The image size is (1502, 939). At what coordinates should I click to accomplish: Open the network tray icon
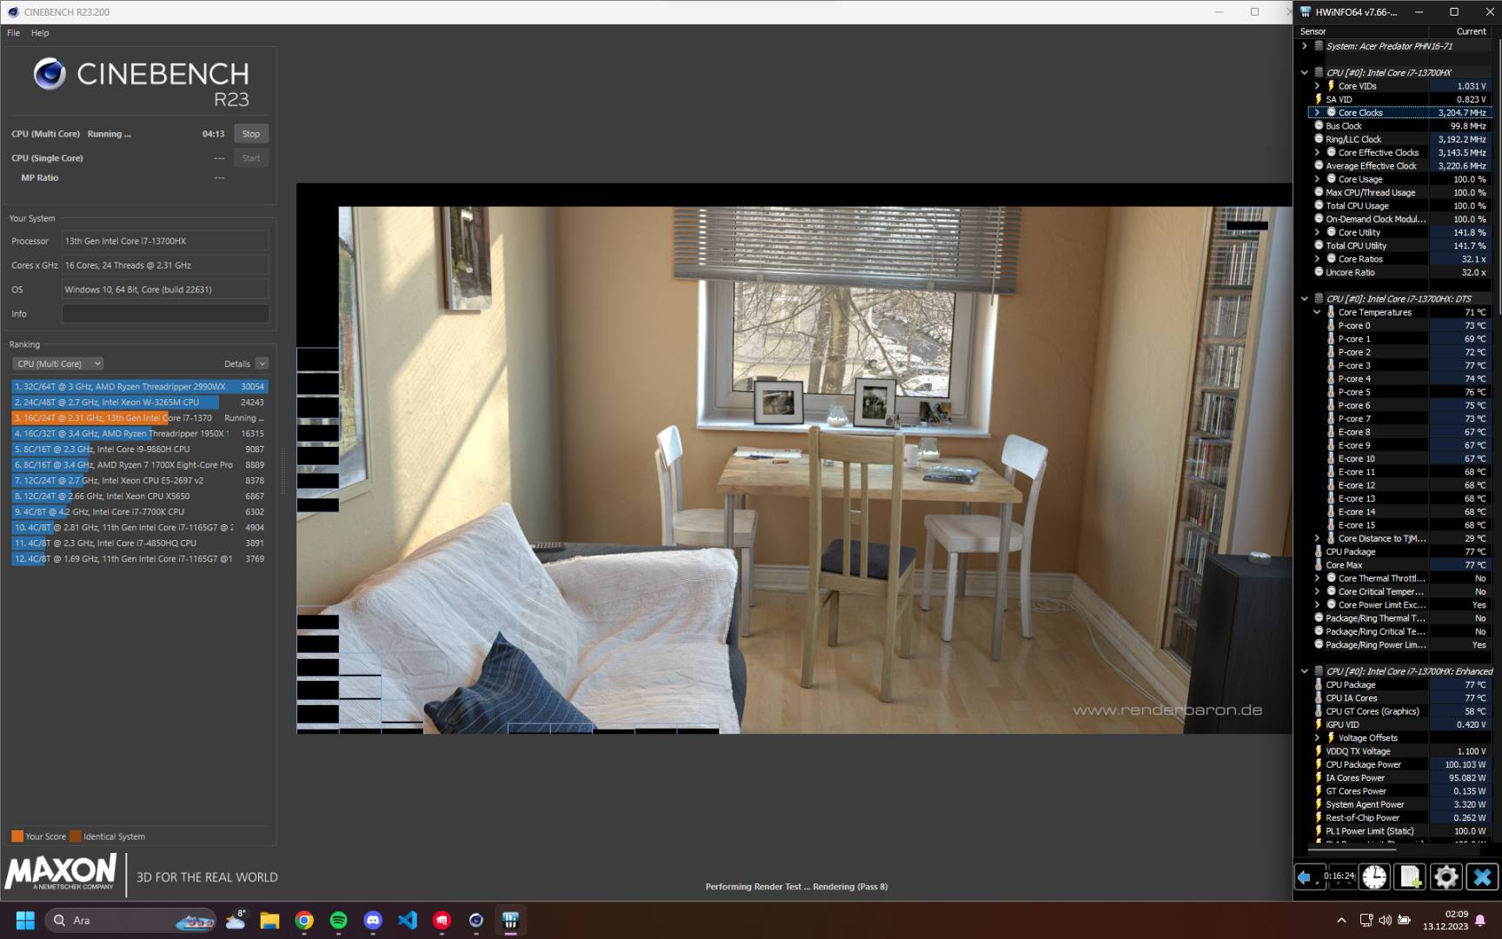[x=1366, y=920]
